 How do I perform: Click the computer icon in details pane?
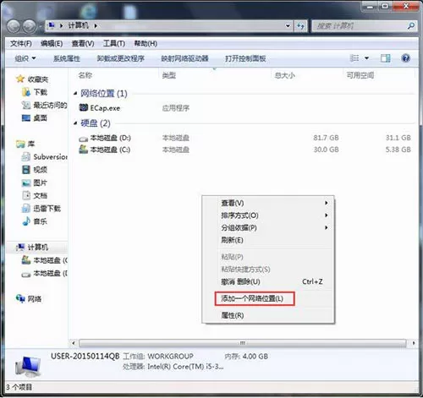pyautogui.click(x=28, y=366)
